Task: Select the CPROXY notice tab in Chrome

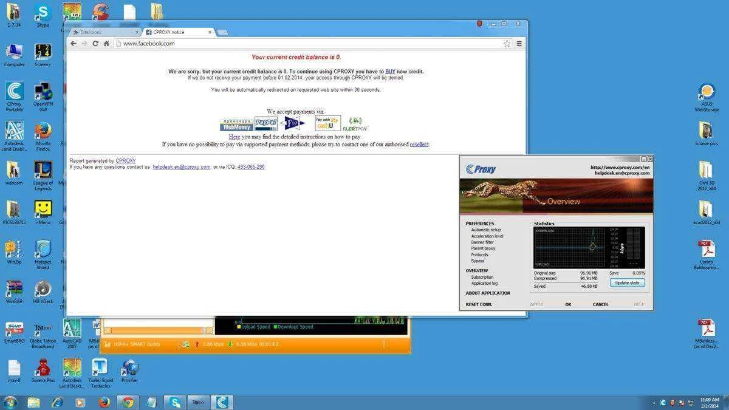Action: point(178,32)
